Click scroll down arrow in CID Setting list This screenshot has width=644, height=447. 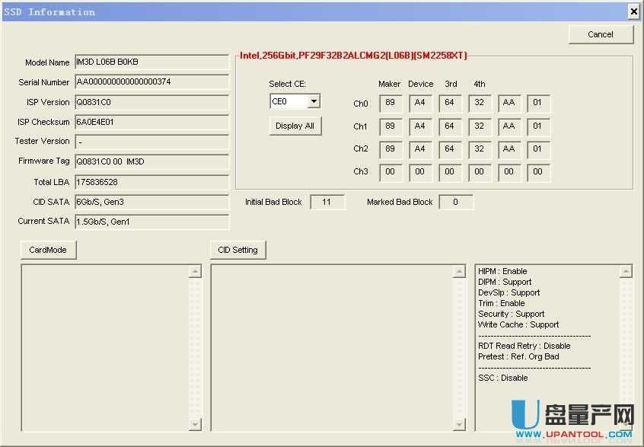click(459, 424)
